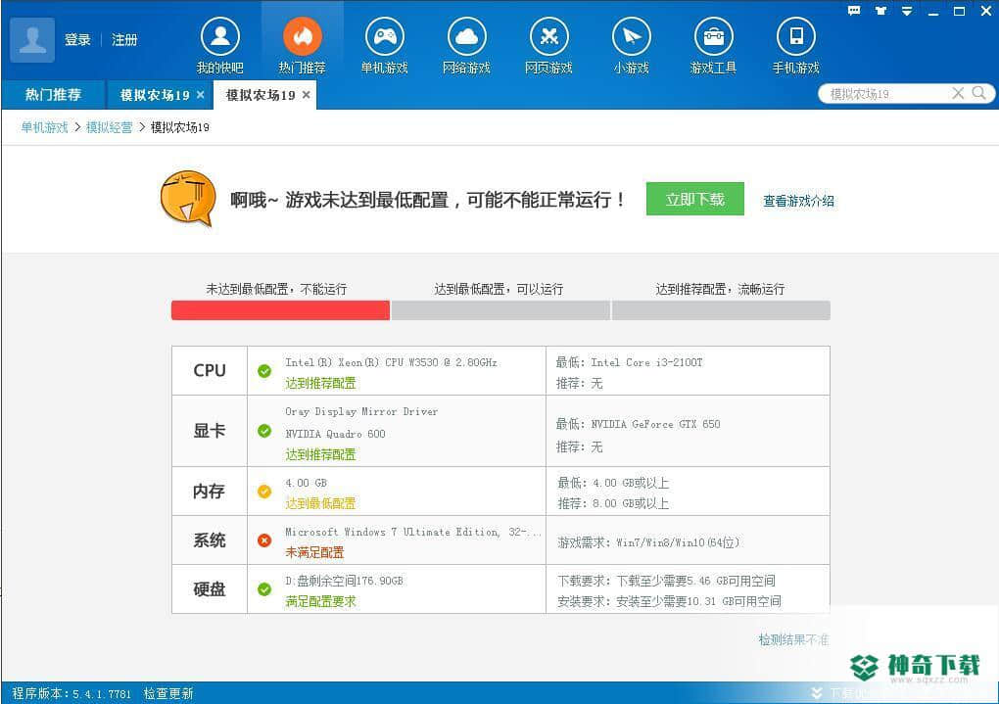
Task: Click the 内存 row header cell
Action: tap(210, 492)
